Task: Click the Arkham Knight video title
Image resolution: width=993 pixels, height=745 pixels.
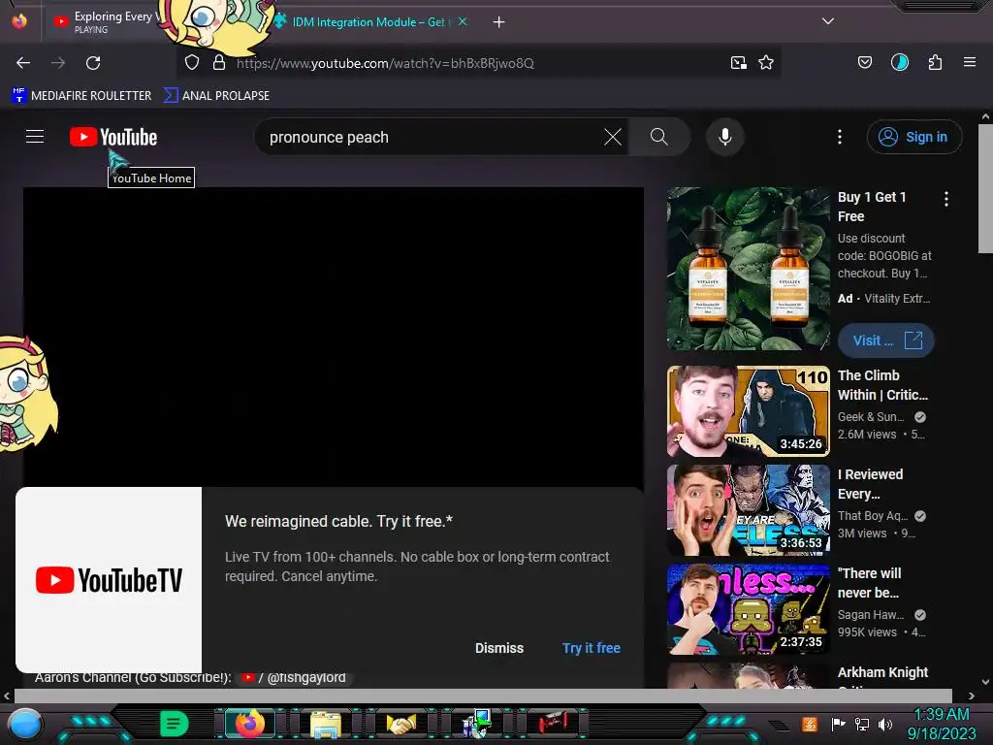Action: click(x=882, y=672)
